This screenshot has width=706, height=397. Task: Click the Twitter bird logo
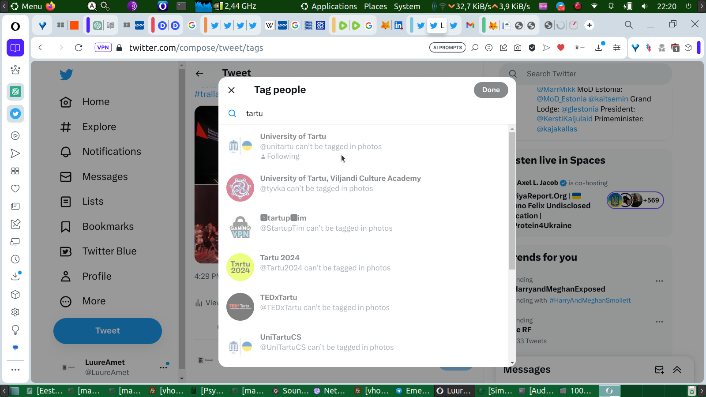(x=66, y=75)
